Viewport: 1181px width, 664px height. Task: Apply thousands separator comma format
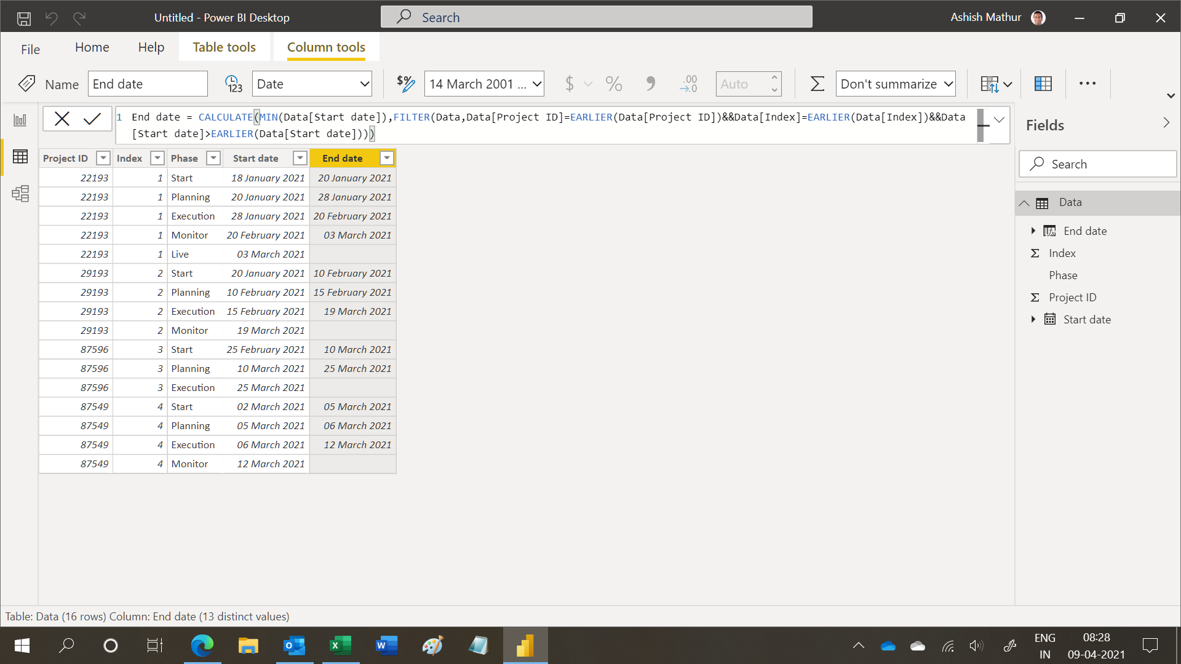point(651,84)
